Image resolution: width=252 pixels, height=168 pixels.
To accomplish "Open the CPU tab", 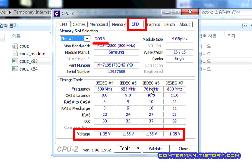I will 63,24.
